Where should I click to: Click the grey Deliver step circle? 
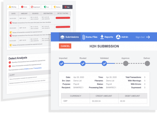coord(147,64)
